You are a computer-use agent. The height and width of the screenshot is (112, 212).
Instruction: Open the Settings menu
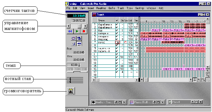point(140,8)
